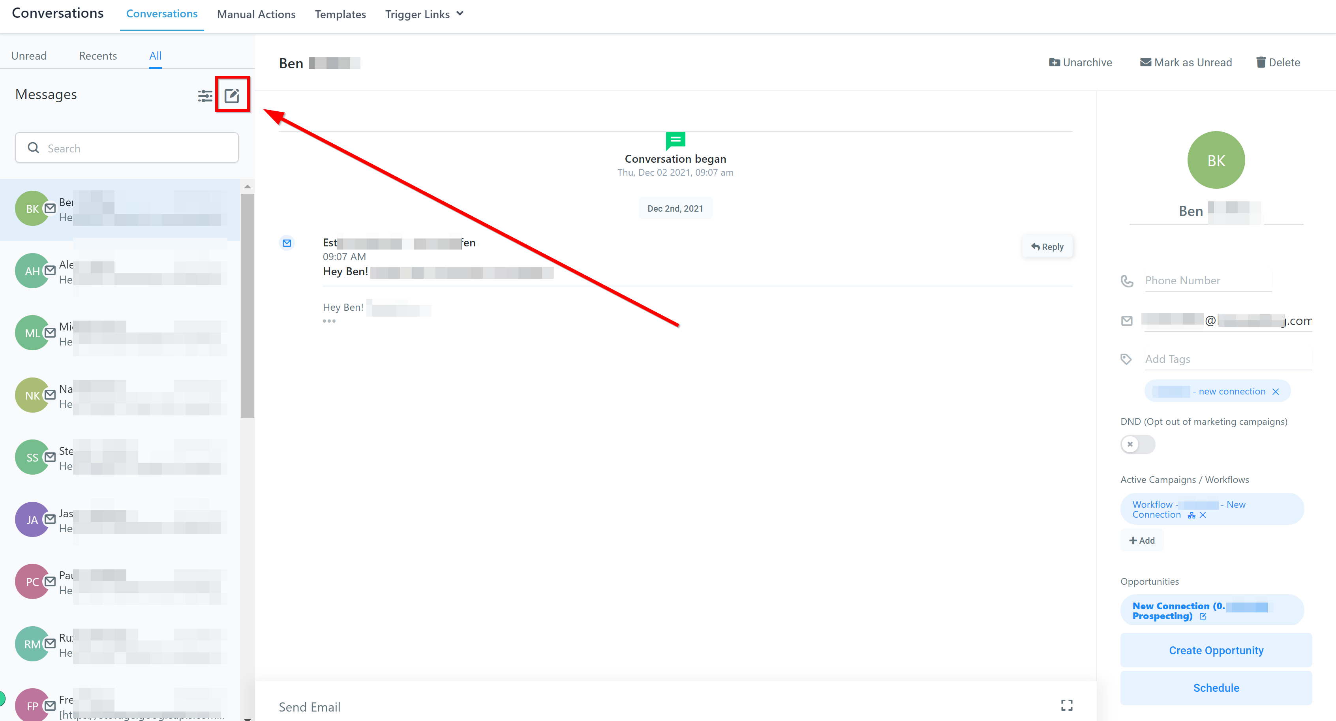Mark the conversation as Unread
Image resolution: width=1336 pixels, height=721 pixels.
(x=1186, y=62)
